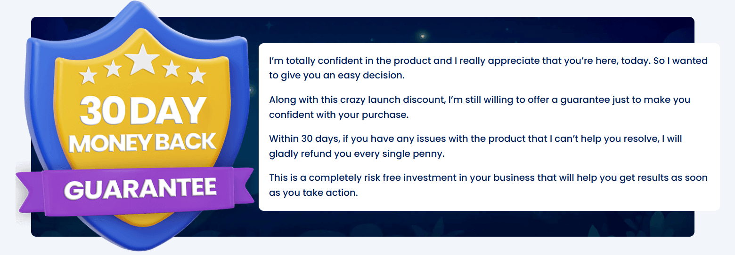Click the leftmost small star on the badge

pos(88,75)
